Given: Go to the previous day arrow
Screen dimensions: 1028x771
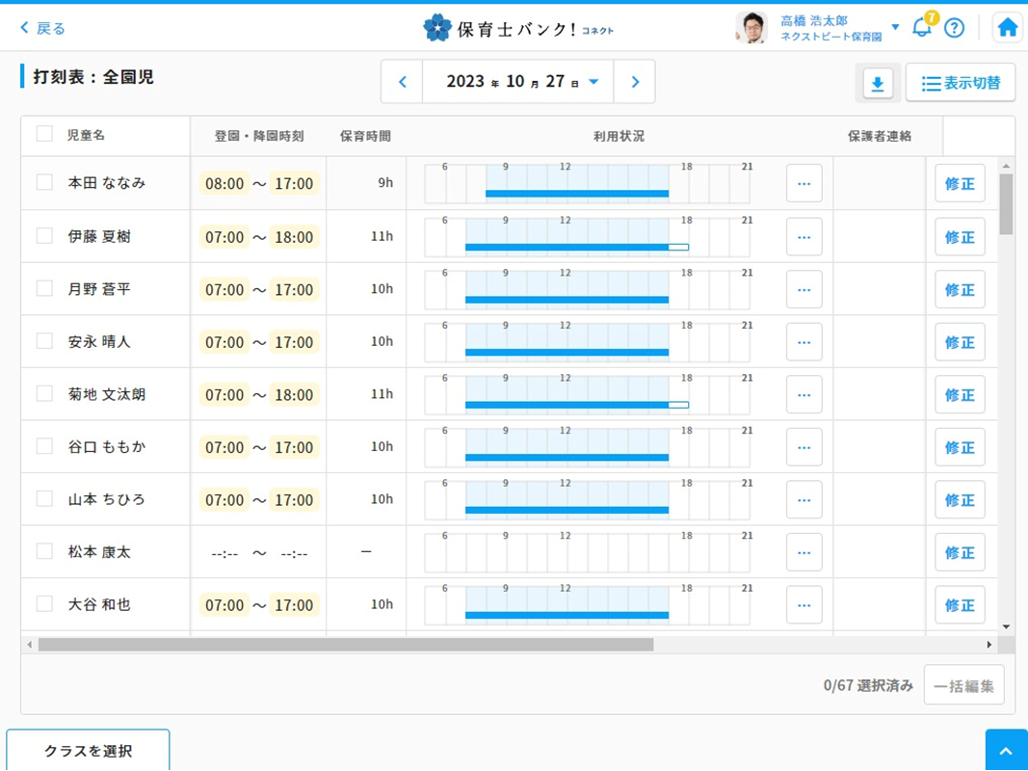Looking at the screenshot, I should click(403, 82).
